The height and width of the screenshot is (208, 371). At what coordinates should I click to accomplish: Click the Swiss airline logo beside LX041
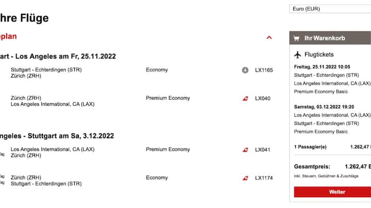[x=245, y=150]
